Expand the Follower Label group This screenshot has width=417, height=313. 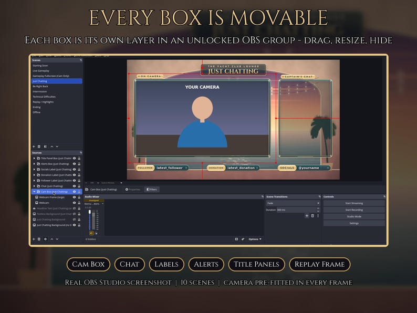pos(34,181)
